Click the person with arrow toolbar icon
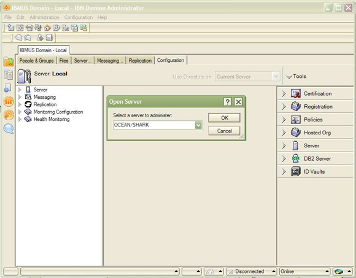 (40, 37)
